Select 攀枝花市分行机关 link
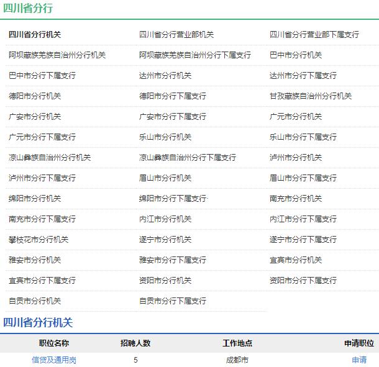Image resolution: width=379 pixels, height=367 pixels. (39, 240)
